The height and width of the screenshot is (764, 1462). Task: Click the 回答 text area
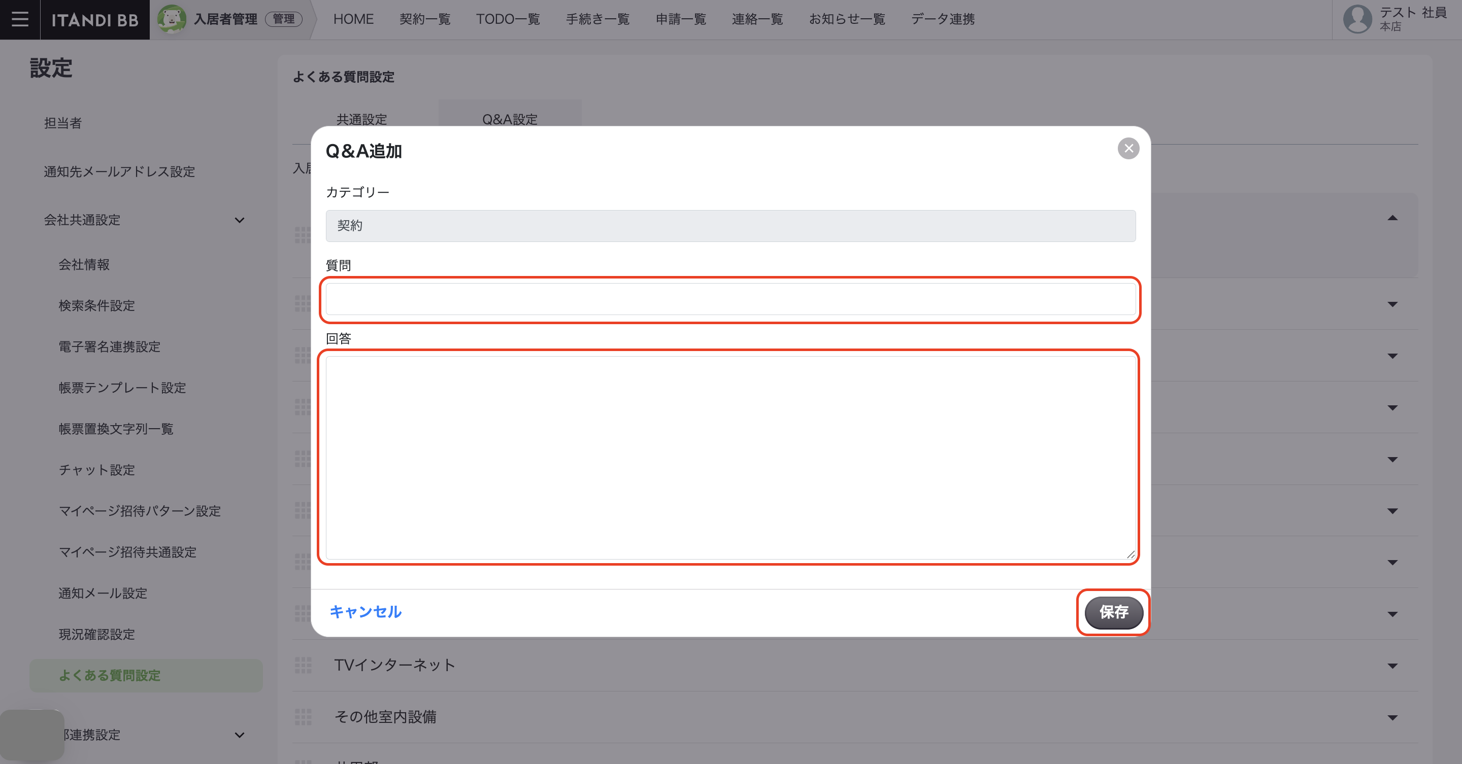(730, 457)
